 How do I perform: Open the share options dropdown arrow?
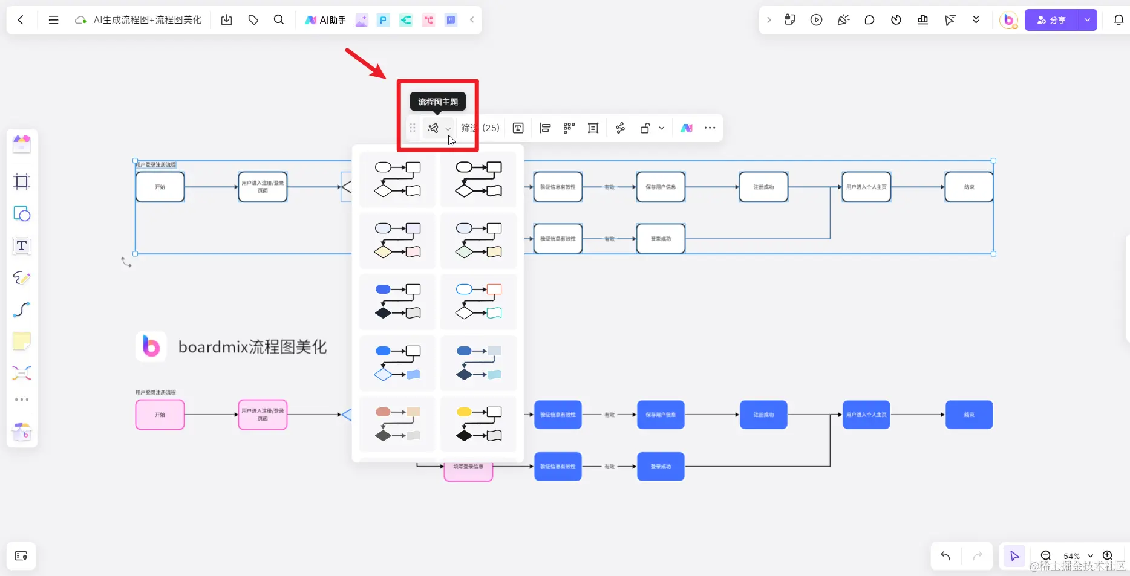pos(1088,19)
